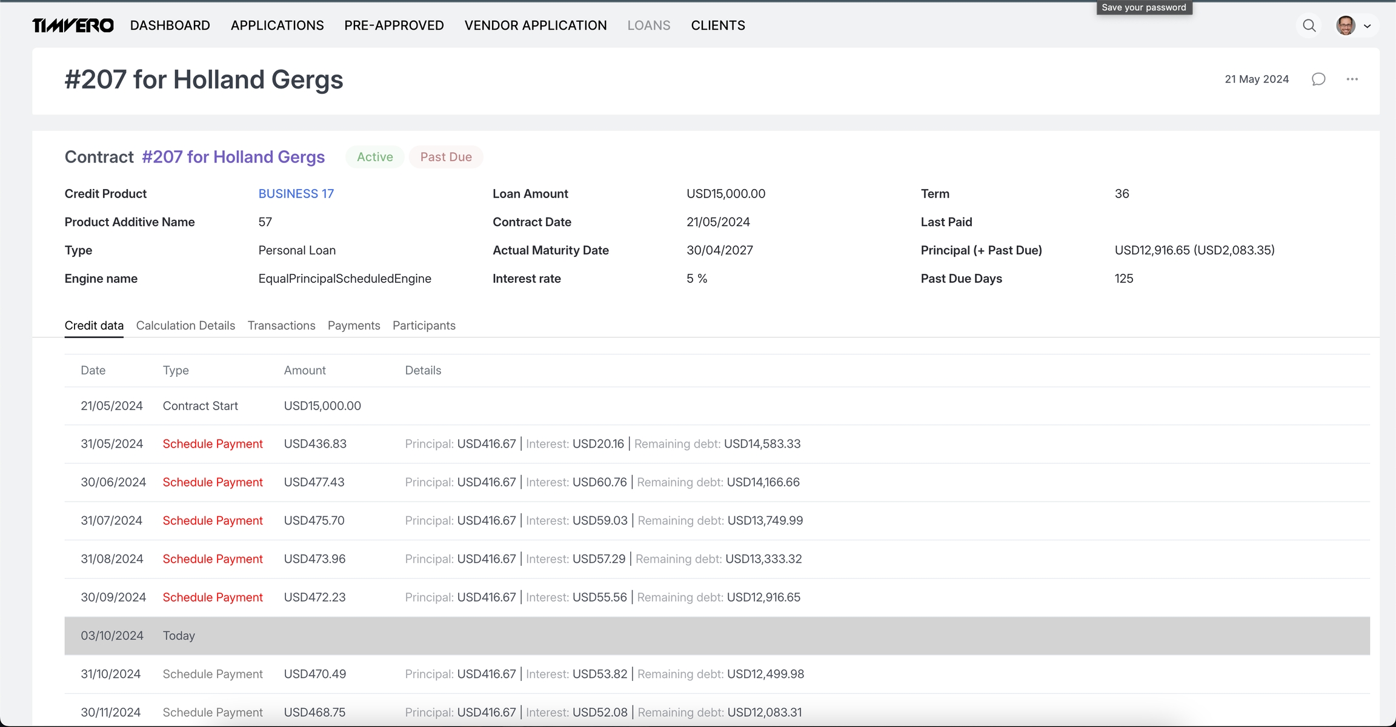This screenshot has width=1396, height=727.
Task: Open the Payments tab
Action: pyautogui.click(x=354, y=325)
